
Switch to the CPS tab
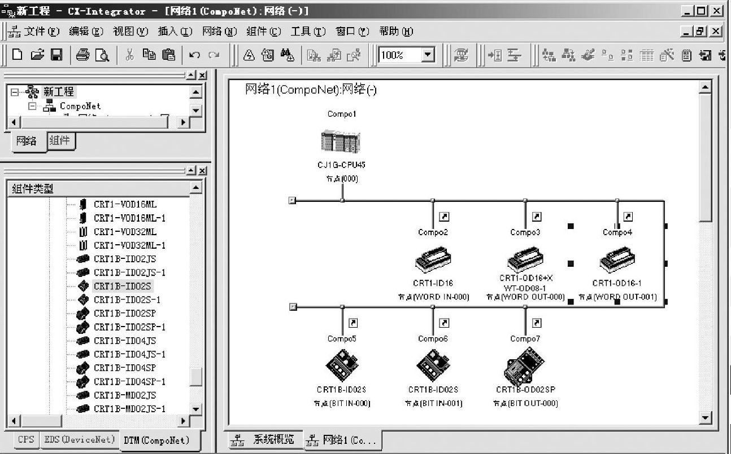click(x=25, y=439)
